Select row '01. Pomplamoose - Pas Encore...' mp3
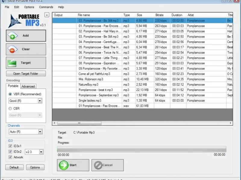The height and width of the screenshot is (180, 241). tap(142, 26)
